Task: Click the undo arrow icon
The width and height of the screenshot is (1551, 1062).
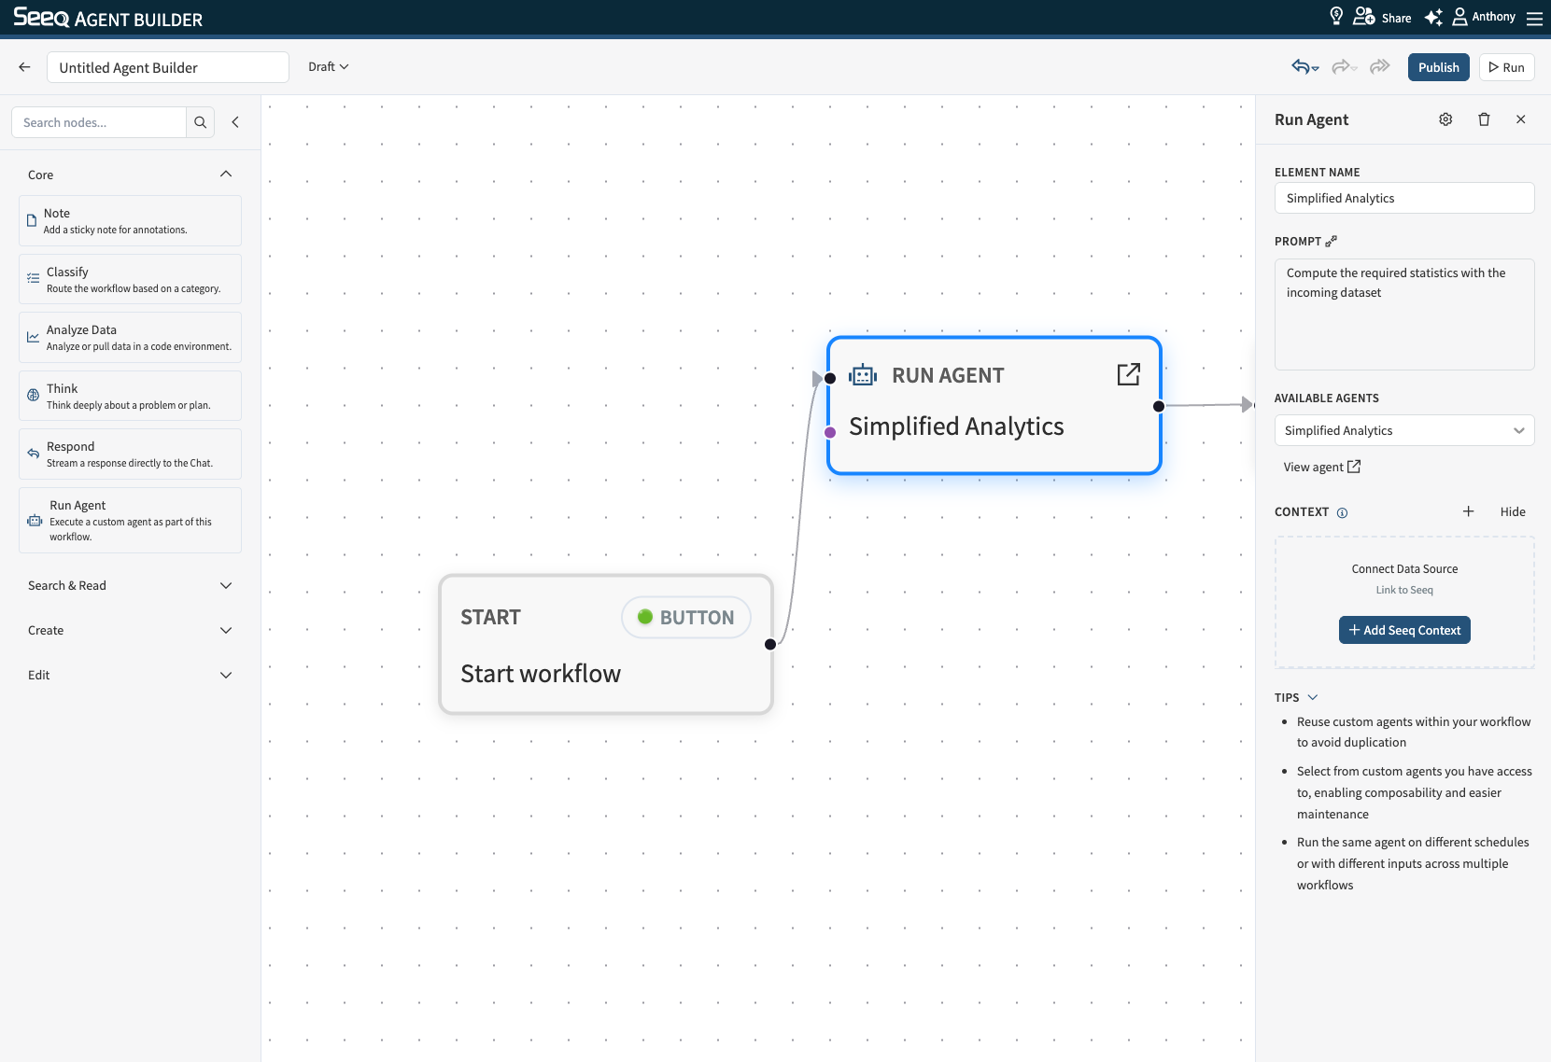Action: [1301, 66]
